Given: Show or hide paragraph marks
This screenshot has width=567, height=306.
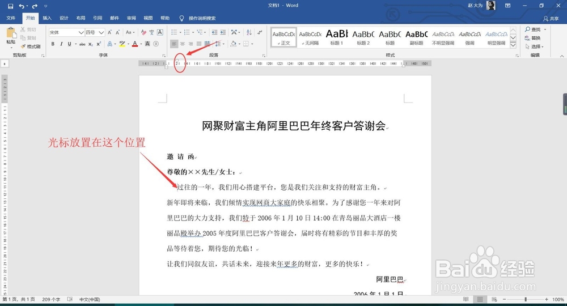Looking at the screenshot, I should [260, 32].
